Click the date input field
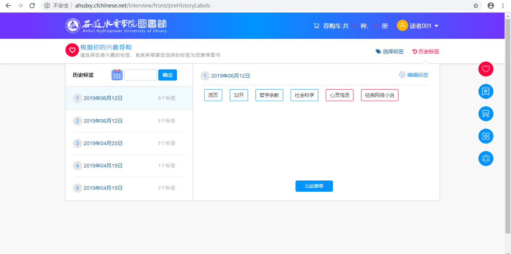The height and width of the screenshot is (254, 511). [x=140, y=75]
